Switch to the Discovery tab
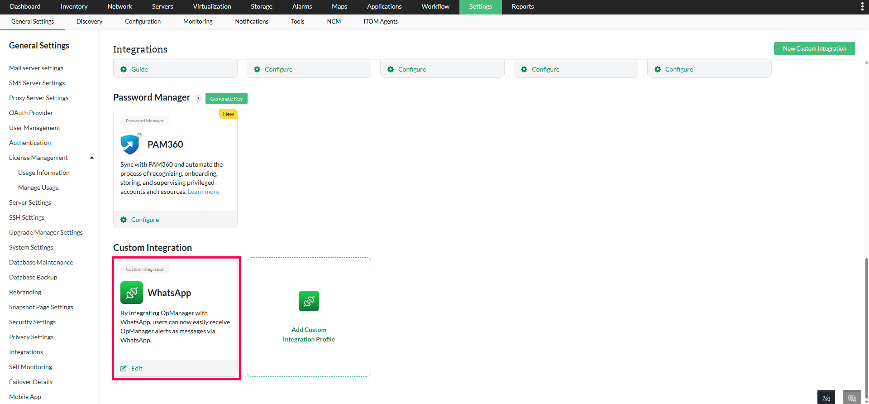The image size is (869, 404). tap(89, 22)
